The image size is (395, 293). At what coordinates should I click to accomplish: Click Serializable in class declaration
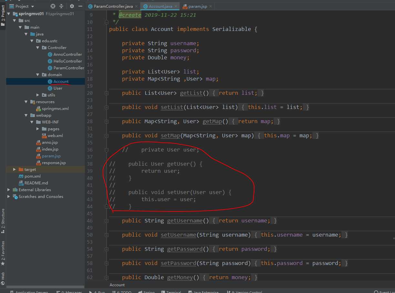pyautogui.click(x=231, y=29)
